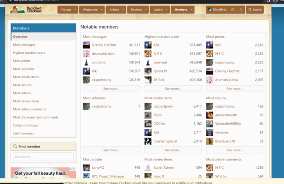Open the Most article comments section heading
Viewport: 284px width, 184px height.
coord(224,159)
